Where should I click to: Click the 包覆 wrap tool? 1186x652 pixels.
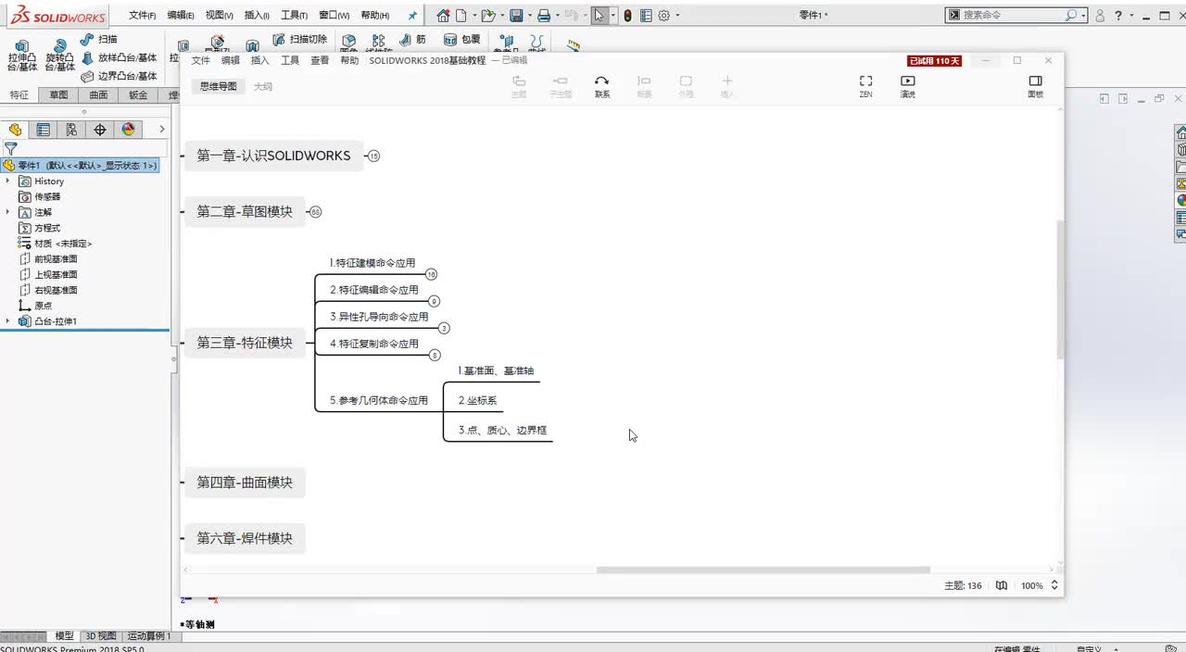462,39
